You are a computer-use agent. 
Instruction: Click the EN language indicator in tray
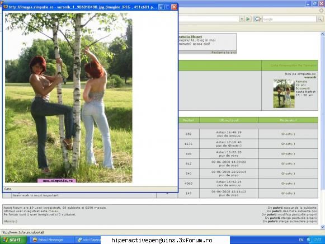coord(301,240)
